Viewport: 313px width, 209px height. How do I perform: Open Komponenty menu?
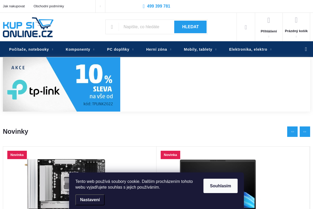point(78,49)
